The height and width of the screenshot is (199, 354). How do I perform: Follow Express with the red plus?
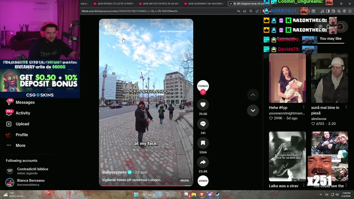click(203, 92)
